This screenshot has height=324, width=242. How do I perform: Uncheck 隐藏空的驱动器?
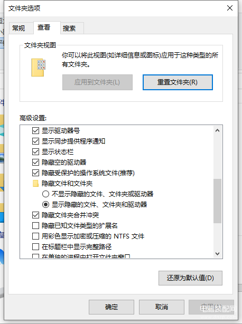tap(35, 162)
